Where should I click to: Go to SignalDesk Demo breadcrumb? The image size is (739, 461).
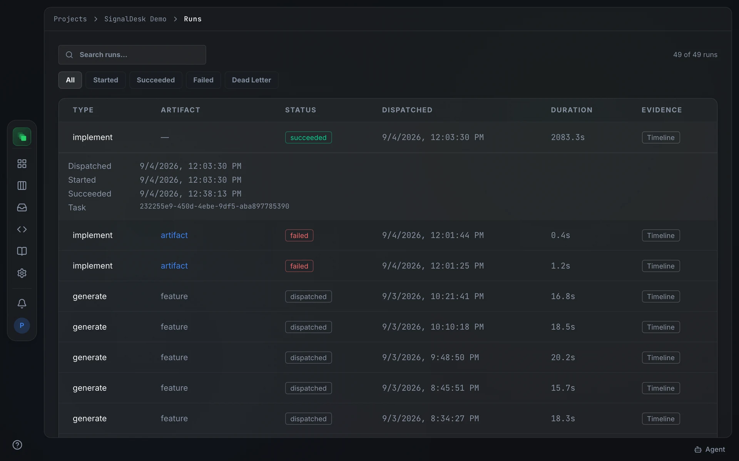[135, 19]
